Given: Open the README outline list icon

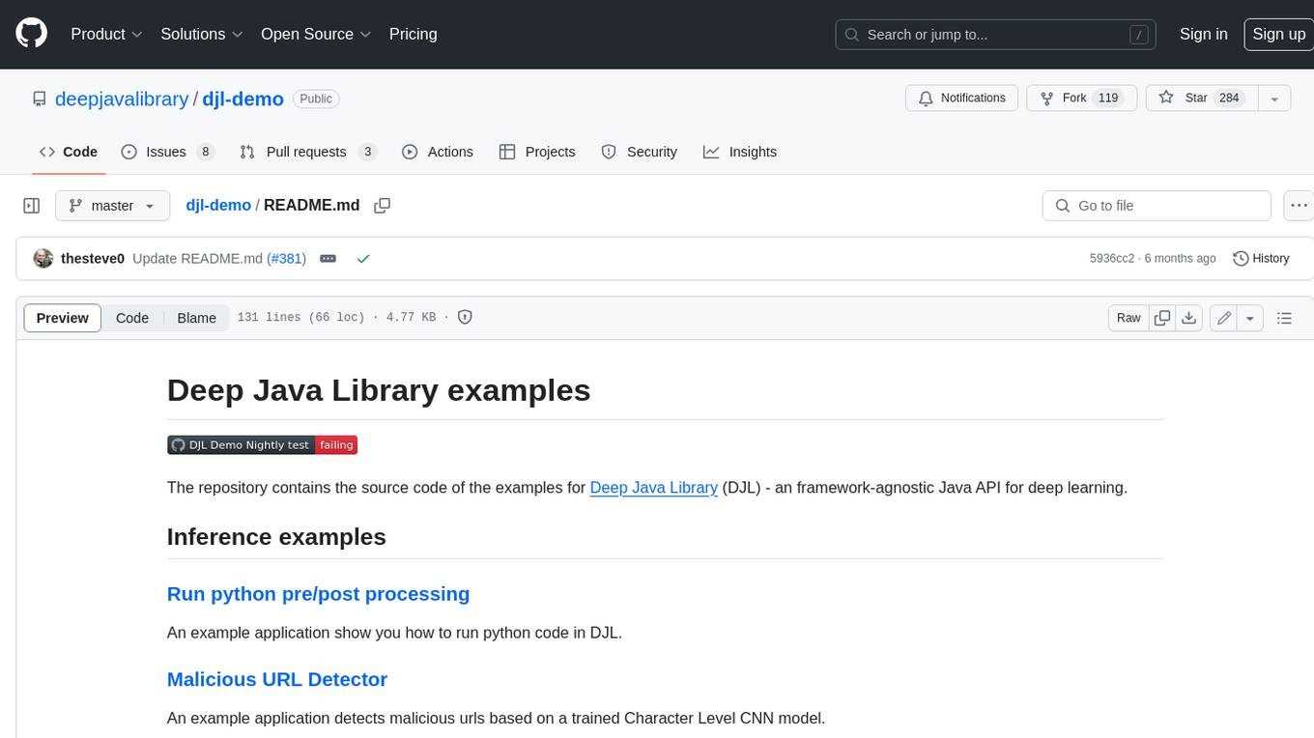Looking at the screenshot, I should click(1284, 318).
